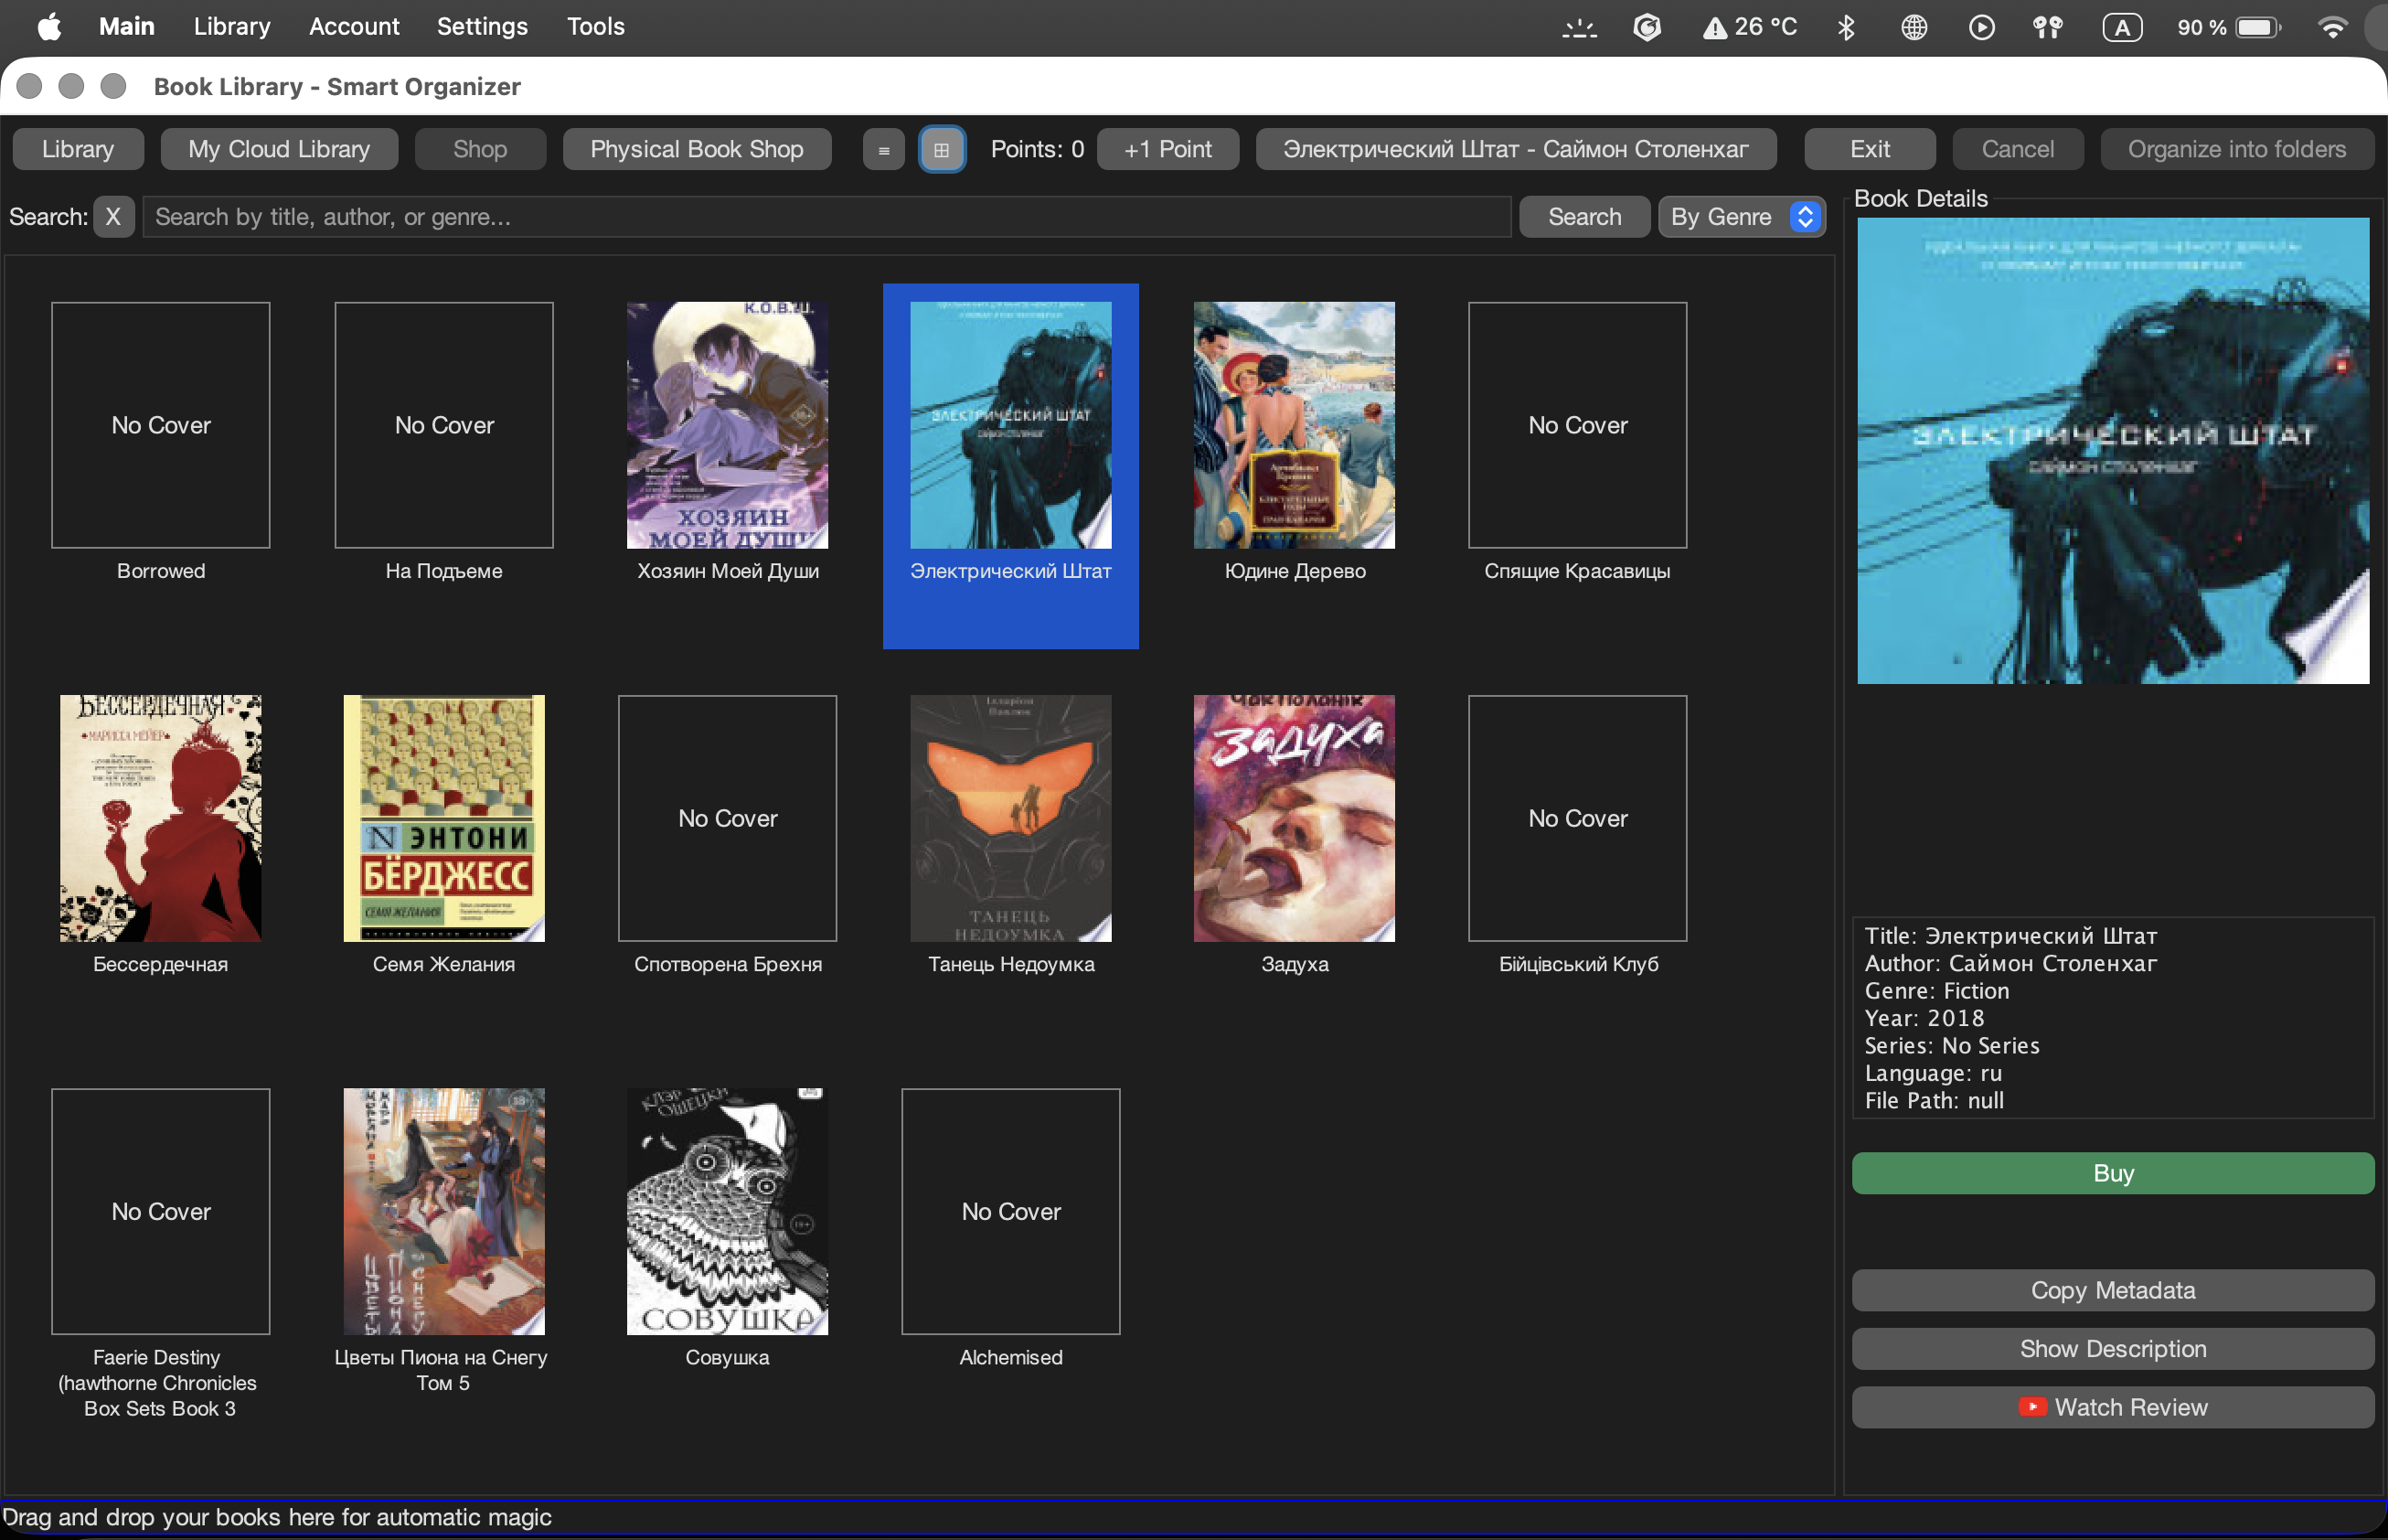Open Wi-Fi status menu
Screen dimensions: 2388x1540
pyautogui.click(x=2332, y=27)
